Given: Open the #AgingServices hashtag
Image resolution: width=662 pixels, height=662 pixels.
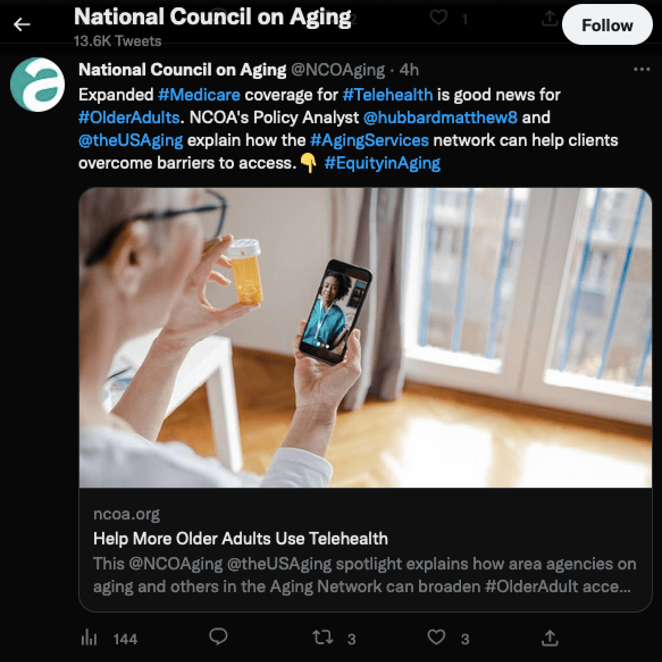Looking at the screenshot, I should (x=369, y=140).
